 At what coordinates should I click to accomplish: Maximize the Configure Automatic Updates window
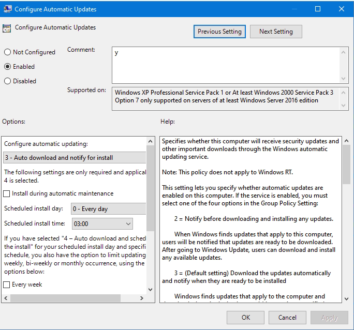(318, 9)
